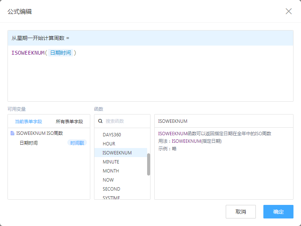Expand the ISOWEEKNUM ISO周数 form node
This screenshot has height=226, width=301.
pos(40,133)
